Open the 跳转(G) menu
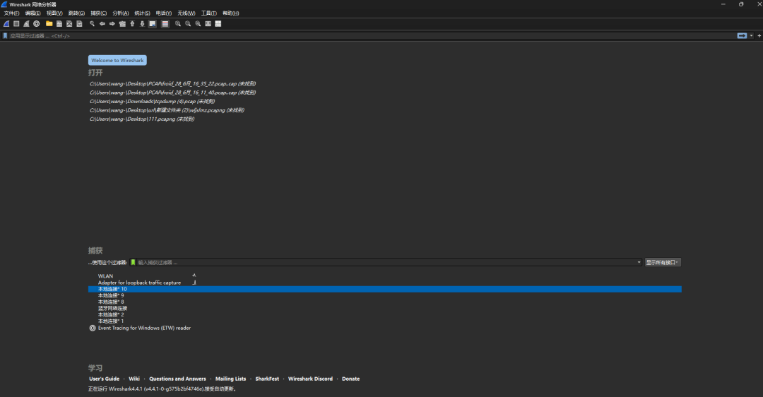 [x=76, y=13]
